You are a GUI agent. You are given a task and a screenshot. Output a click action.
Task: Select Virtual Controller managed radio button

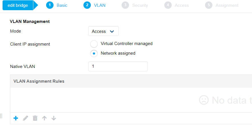[x=94, y=44]
